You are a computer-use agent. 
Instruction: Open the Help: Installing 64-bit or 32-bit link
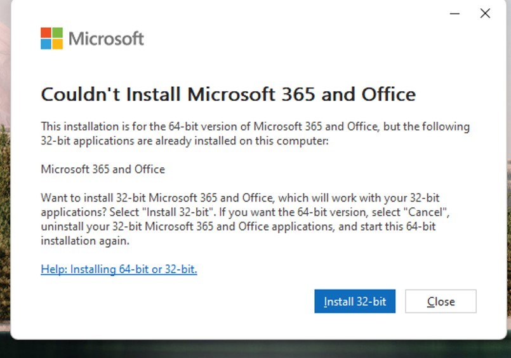point(119,269)
